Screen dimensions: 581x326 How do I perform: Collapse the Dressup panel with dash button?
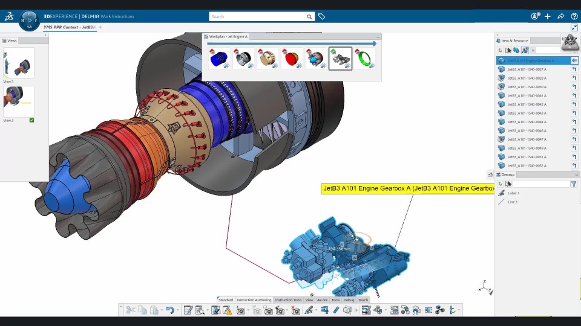click(x=577, y=174)
